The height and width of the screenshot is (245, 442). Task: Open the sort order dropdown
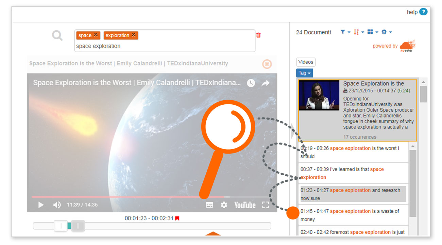pyautogui.click(x=358, y=32)
